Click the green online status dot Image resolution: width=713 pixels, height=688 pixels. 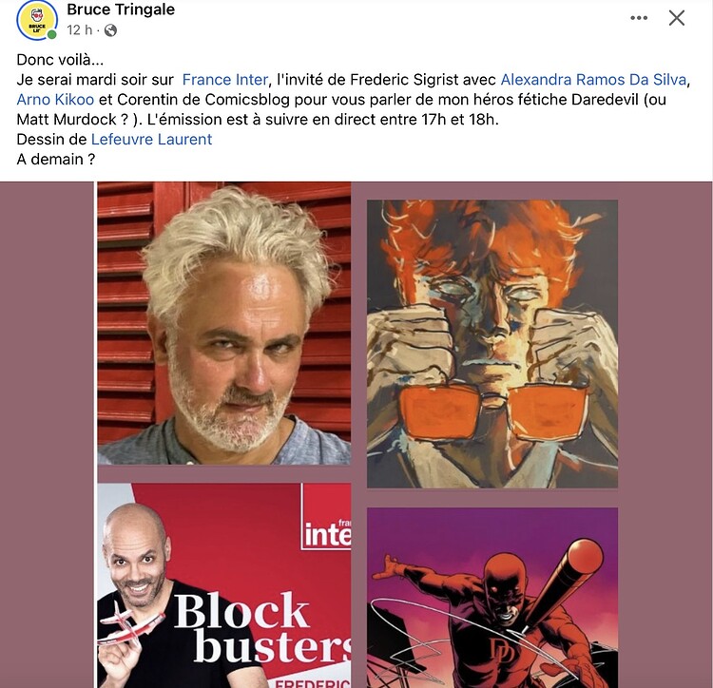click(x=52, y=34)
